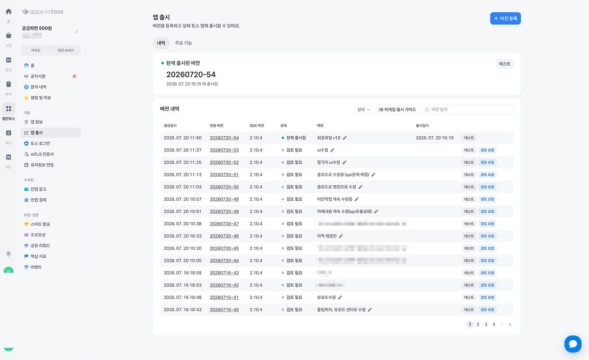Open bundle version link 20260720-51
Image resolution: width=589 pixels, height=360 pixels.
point(224,174)
